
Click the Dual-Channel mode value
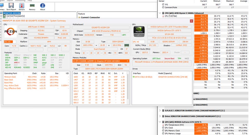(99, 49)
